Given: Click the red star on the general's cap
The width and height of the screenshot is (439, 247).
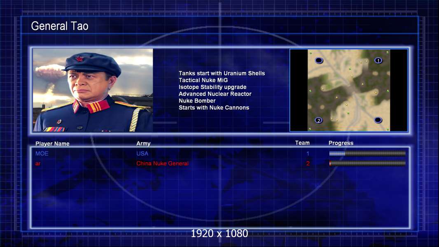Looking at the screenshot, I should (x=79, y=59).
